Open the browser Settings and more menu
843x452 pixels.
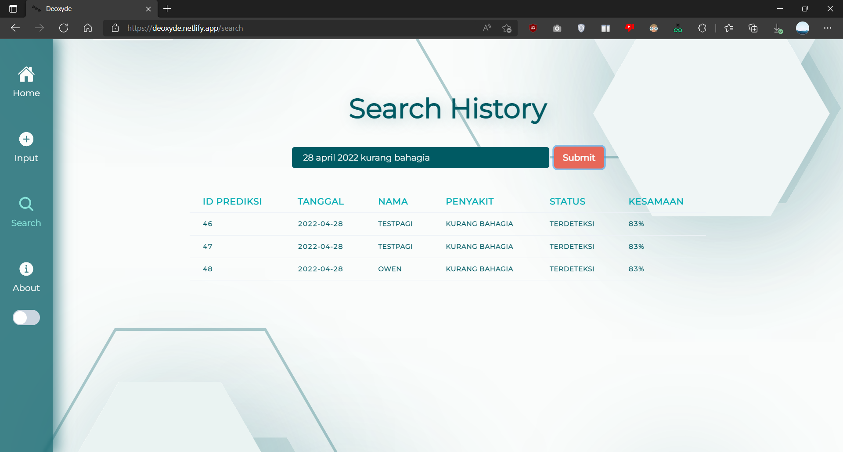tap(828, 28)
